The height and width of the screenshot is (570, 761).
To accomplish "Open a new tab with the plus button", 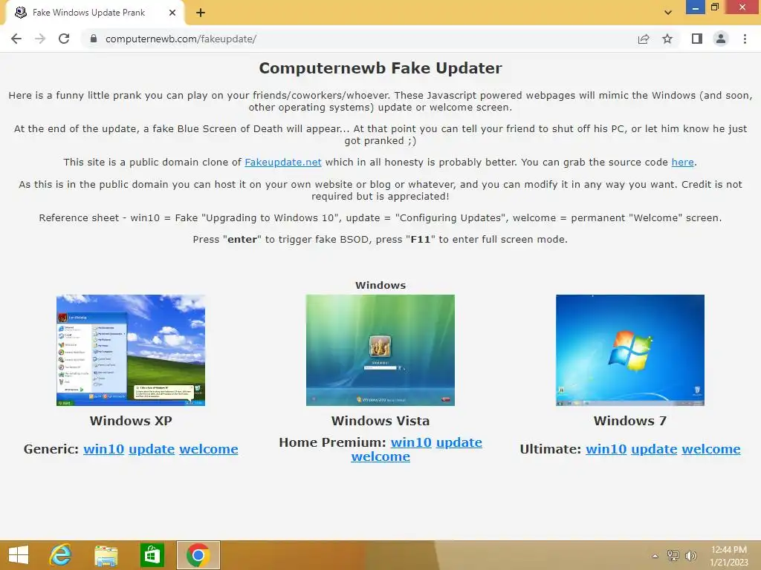I will [201, 13].
